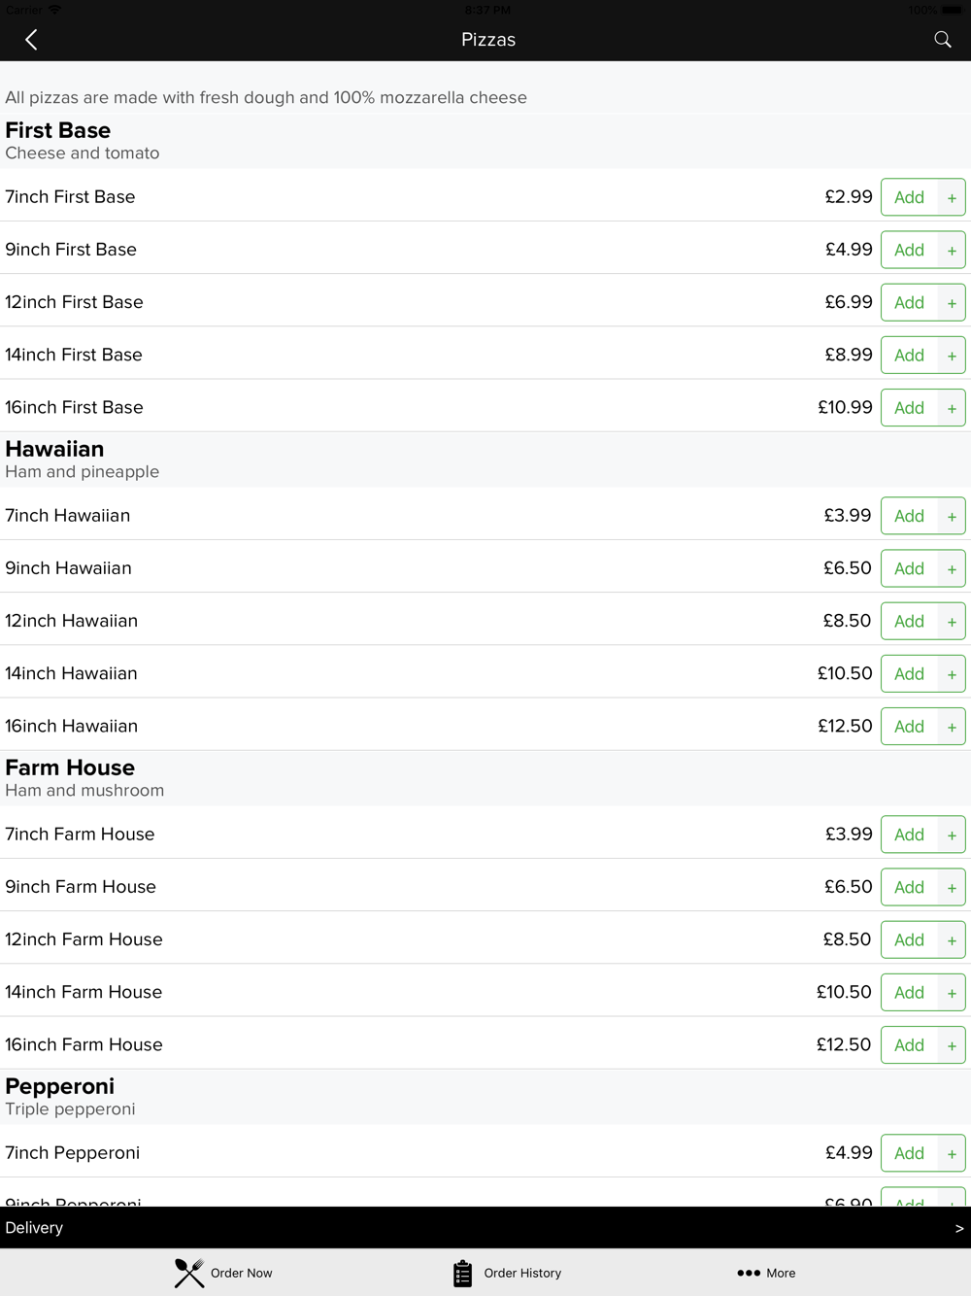Viewport: 971px width, 1296px height.
Task: Add 9inch Farm House to order
Action: click(922, 887)
